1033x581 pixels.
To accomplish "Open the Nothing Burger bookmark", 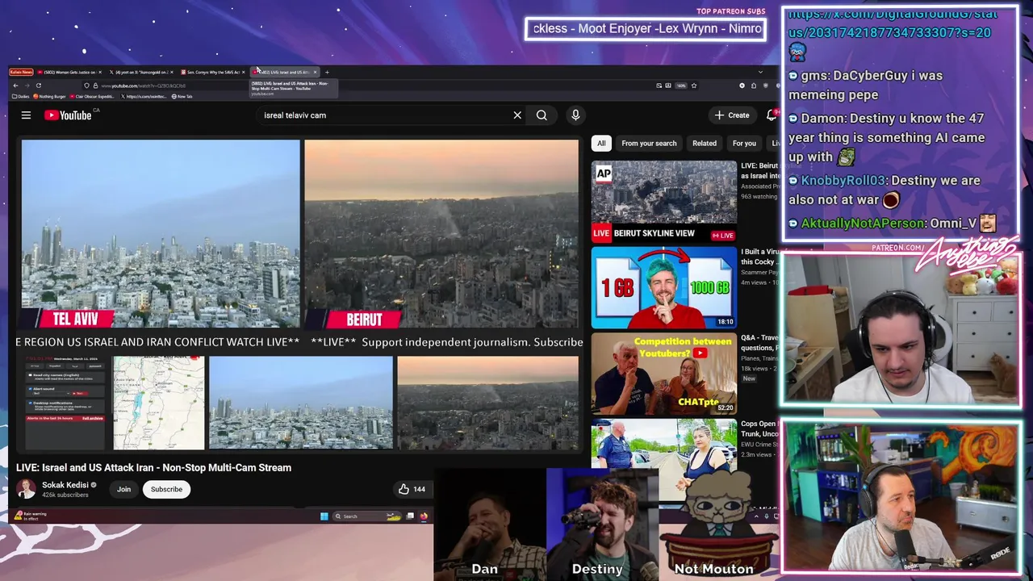I will point(51,97).
